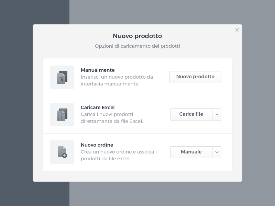The height and width of the screenshot is (206, 275).
Task: Click the description 'Inserisci un nuovo prodotto'
Action: 117,77
